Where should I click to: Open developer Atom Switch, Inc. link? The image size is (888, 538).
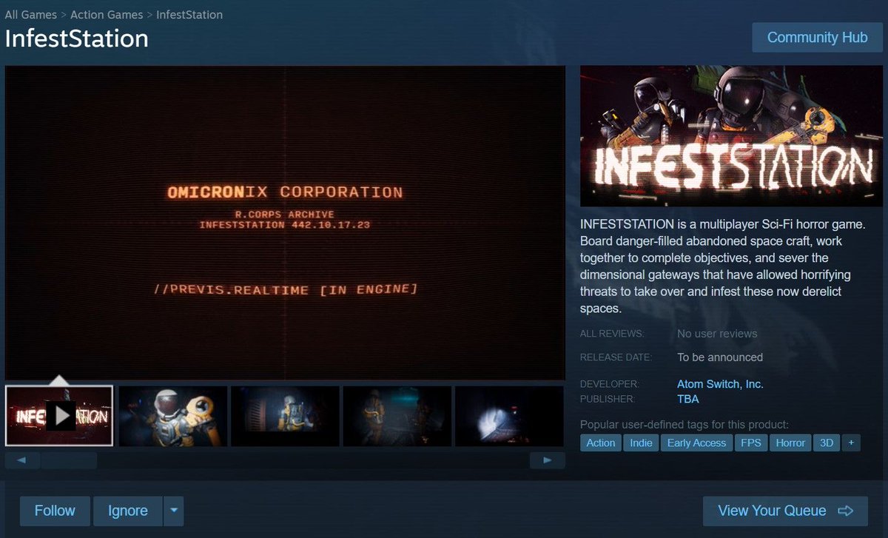coord(720,384)
